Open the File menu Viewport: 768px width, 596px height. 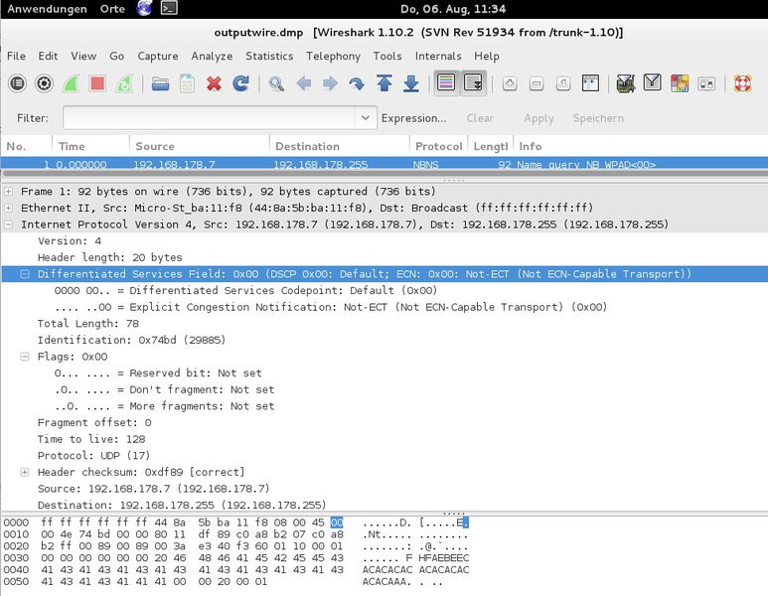click(x=16, y=56)
